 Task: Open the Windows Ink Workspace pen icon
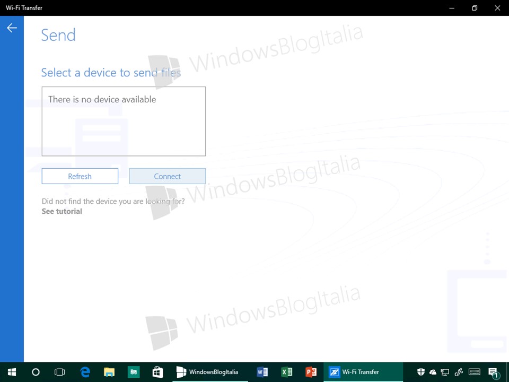(458, 372)
